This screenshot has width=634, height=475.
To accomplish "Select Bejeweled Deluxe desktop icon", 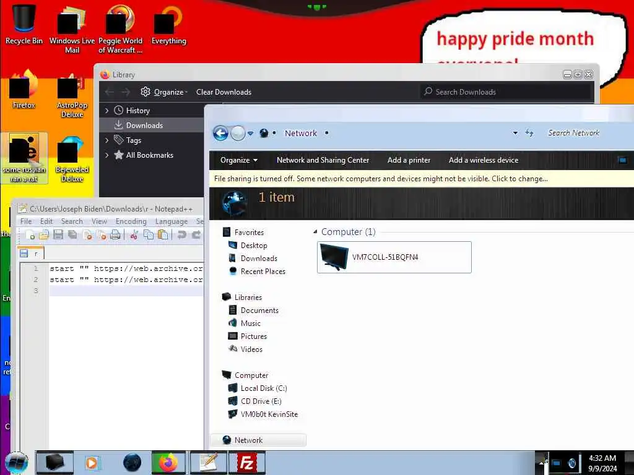I will (x=72, y=160).
